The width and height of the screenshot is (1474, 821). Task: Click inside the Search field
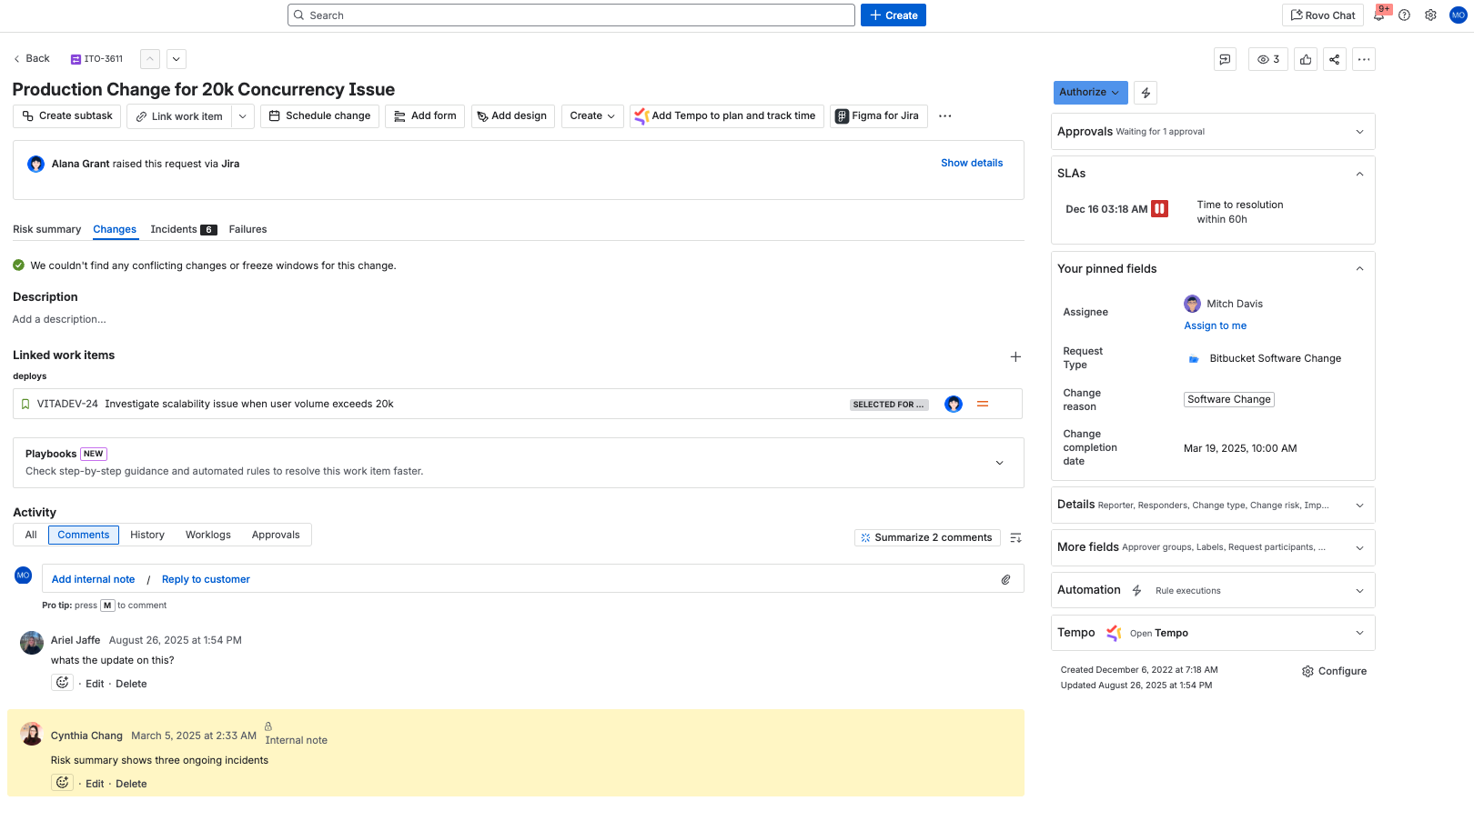click(571, 15)
